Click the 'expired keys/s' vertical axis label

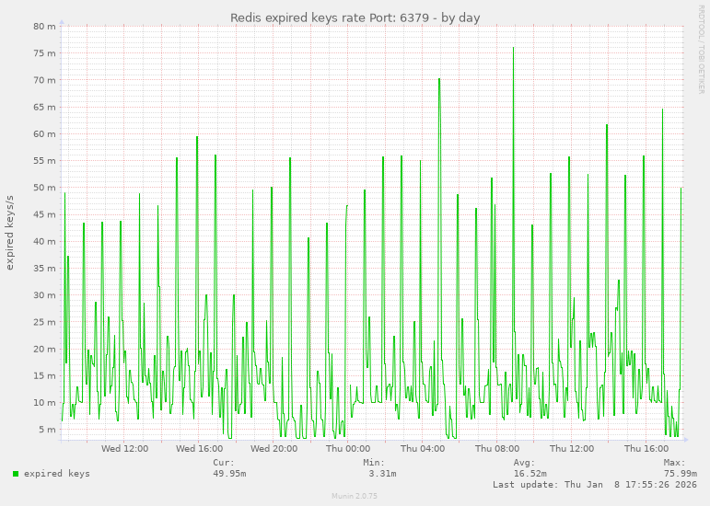[x=9, y=233]
